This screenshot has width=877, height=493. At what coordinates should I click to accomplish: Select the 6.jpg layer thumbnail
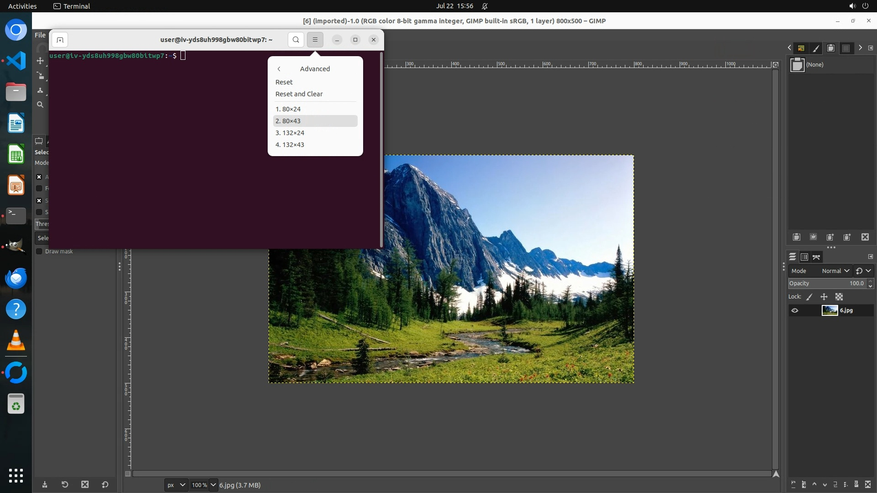pyautogui.click(x=829, y=310)
